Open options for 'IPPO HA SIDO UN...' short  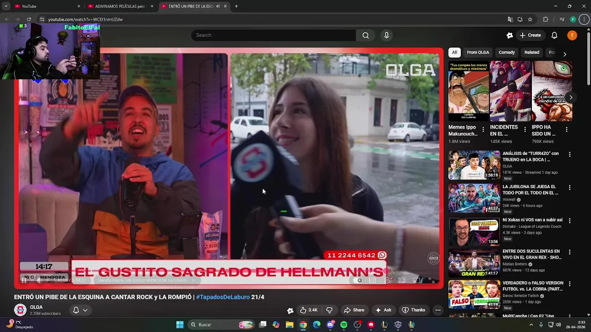(567, 130)
